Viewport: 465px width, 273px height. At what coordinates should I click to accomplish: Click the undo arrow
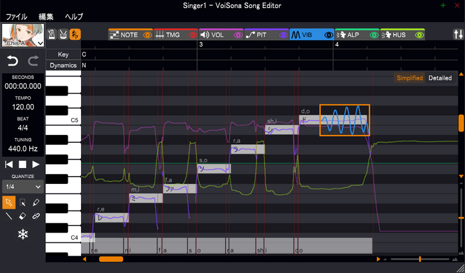12,61
